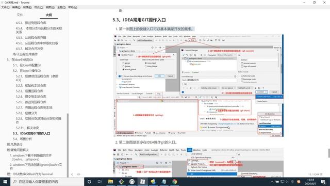Go to outline entry 附:几条铁令
The image size is (330, 186).
click(x=14, y=145)
